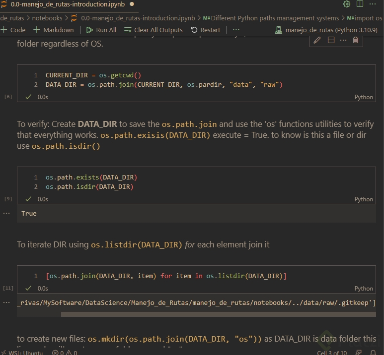Image resolution: width=384 pixels, height=355 pixels.
Task: Open the errors and warnings status item
Action: tap(65, 353)
